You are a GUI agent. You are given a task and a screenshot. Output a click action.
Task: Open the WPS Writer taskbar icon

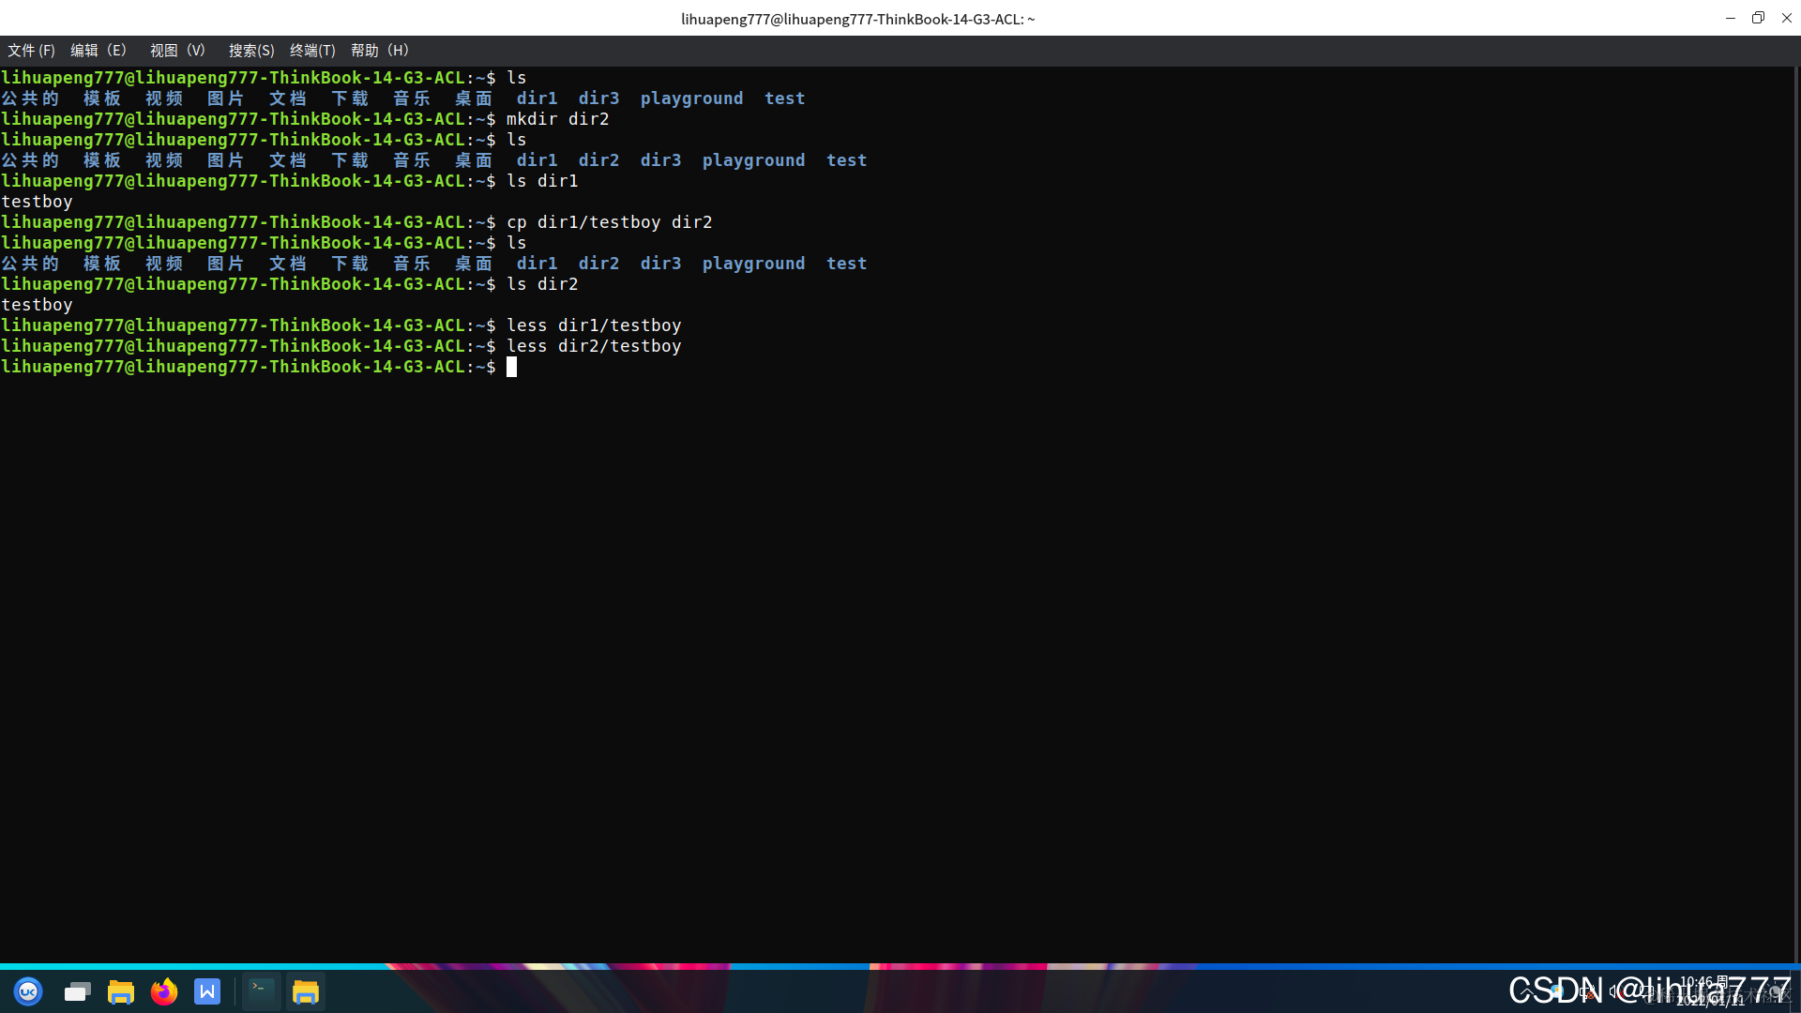pos(207,991)
